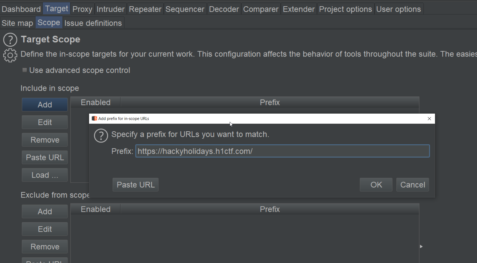Switch to the Proxy tab
Screen dimensions: 477x263
(82, 9)
